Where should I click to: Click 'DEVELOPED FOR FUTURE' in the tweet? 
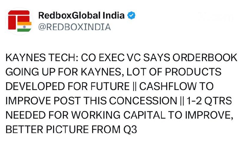click(67, 86)
